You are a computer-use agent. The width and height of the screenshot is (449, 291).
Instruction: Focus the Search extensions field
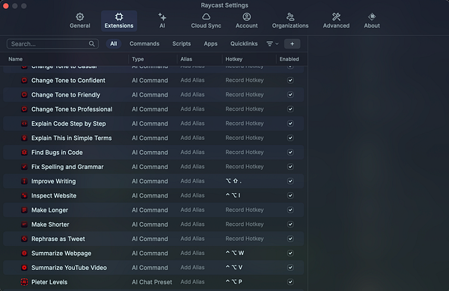[52, 44]
